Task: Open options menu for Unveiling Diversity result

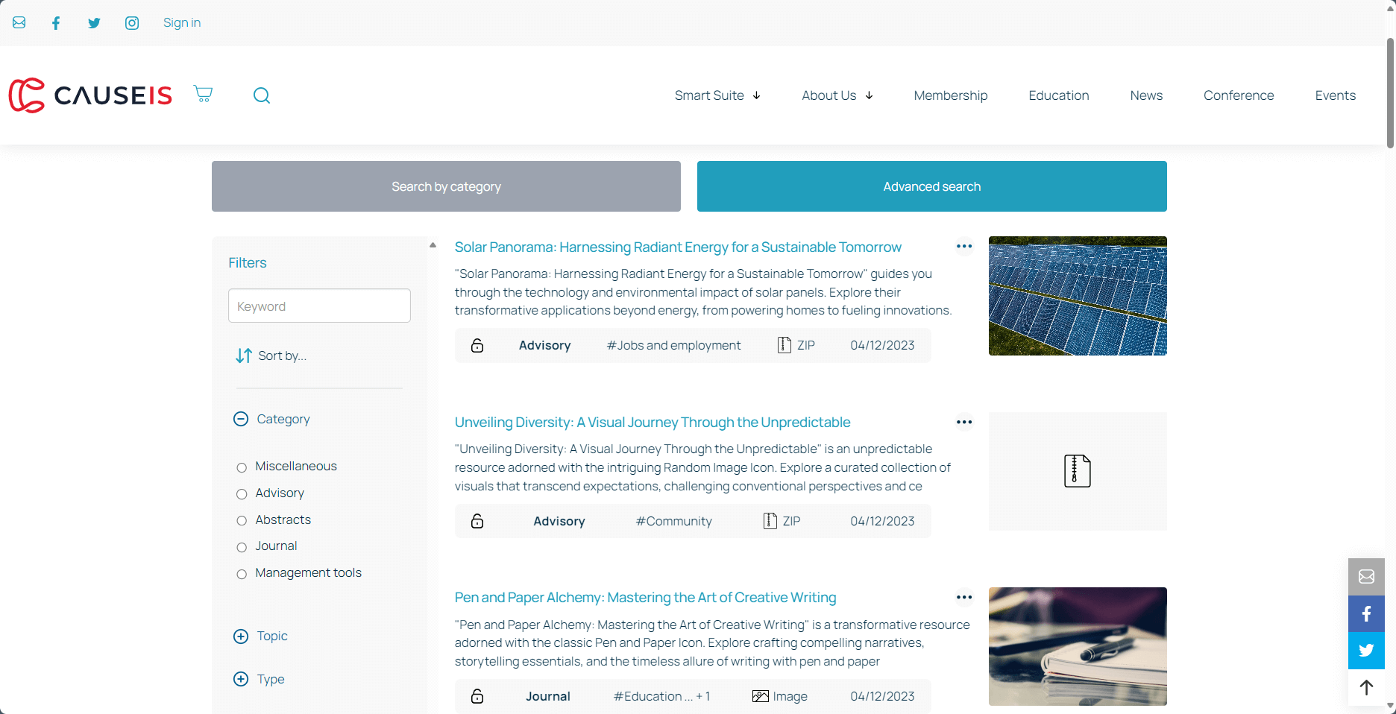Action: point(964,422)
